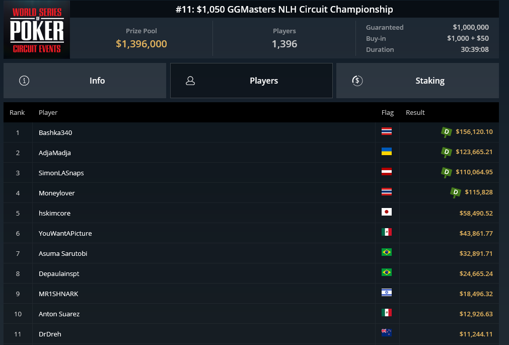Click the New Zealand flag for DrDreh
509x345 pixels.
tap(386, 332)
